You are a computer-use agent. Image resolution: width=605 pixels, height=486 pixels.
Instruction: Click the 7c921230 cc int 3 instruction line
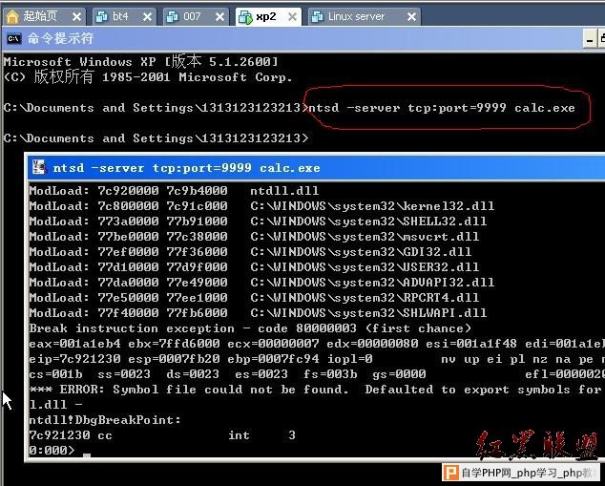tap(162, 435)
